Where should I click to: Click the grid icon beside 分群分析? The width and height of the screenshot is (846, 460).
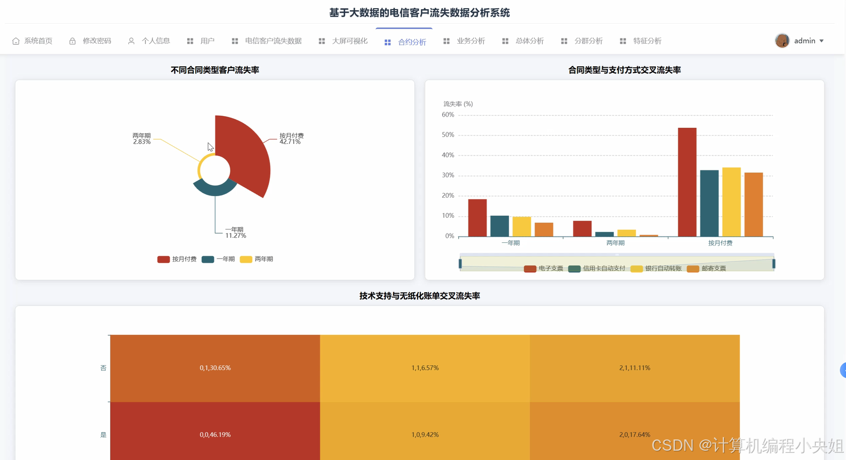pyautogui.click(x=564, y=41)
